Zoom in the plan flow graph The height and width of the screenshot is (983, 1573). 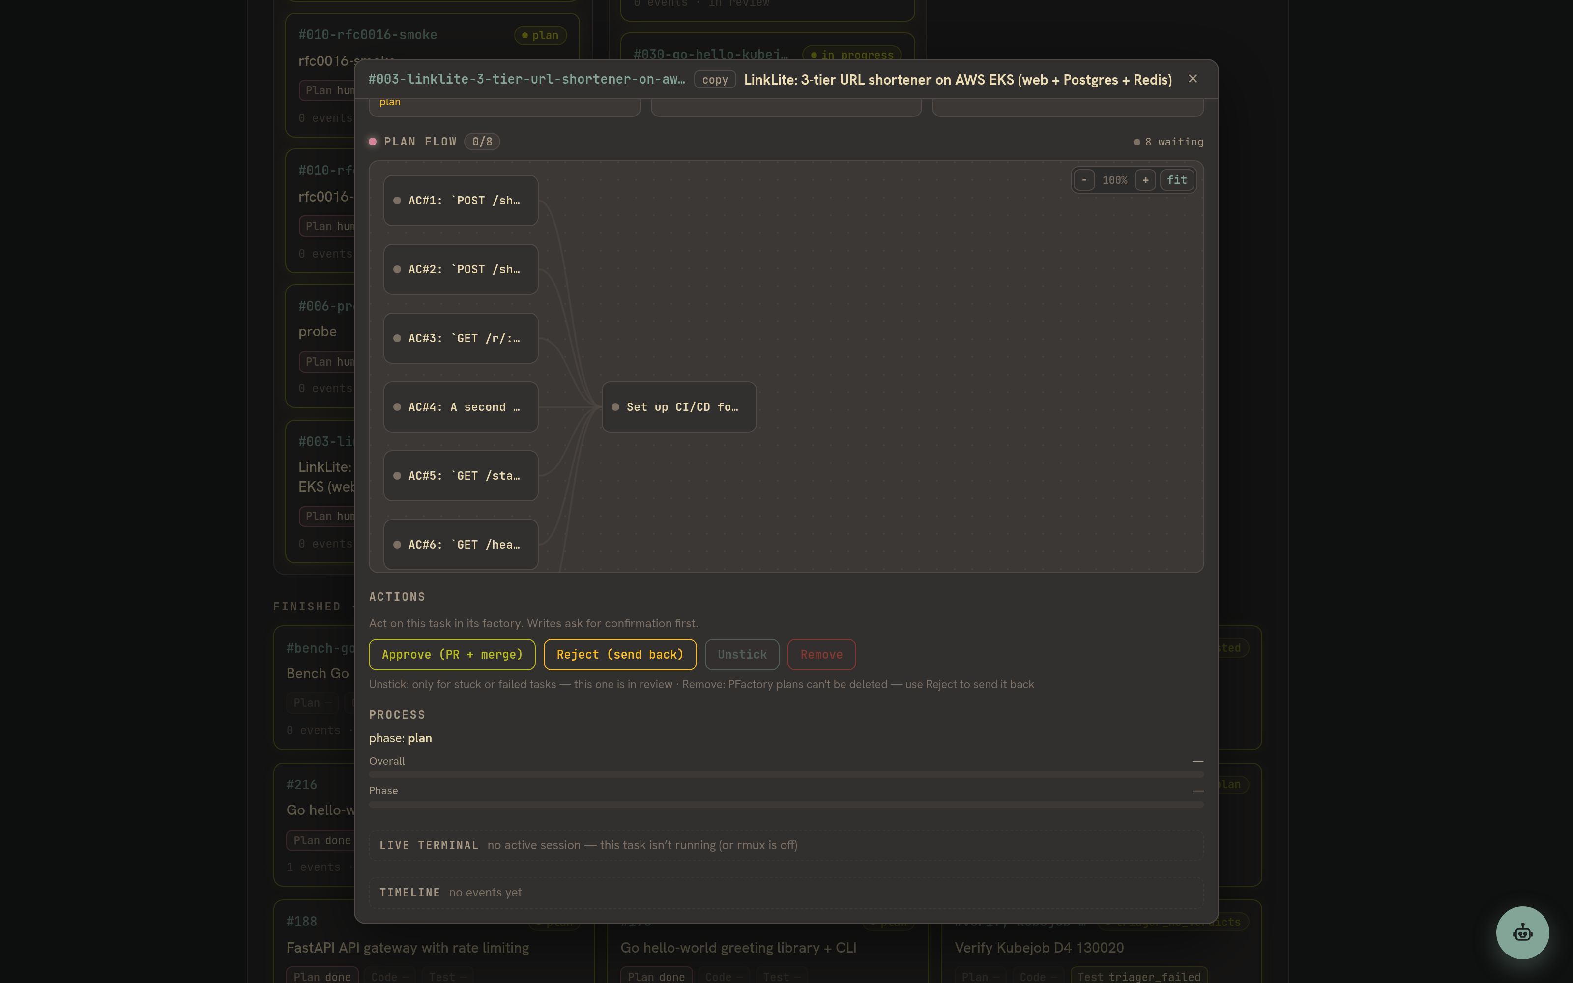(1145, 180)
